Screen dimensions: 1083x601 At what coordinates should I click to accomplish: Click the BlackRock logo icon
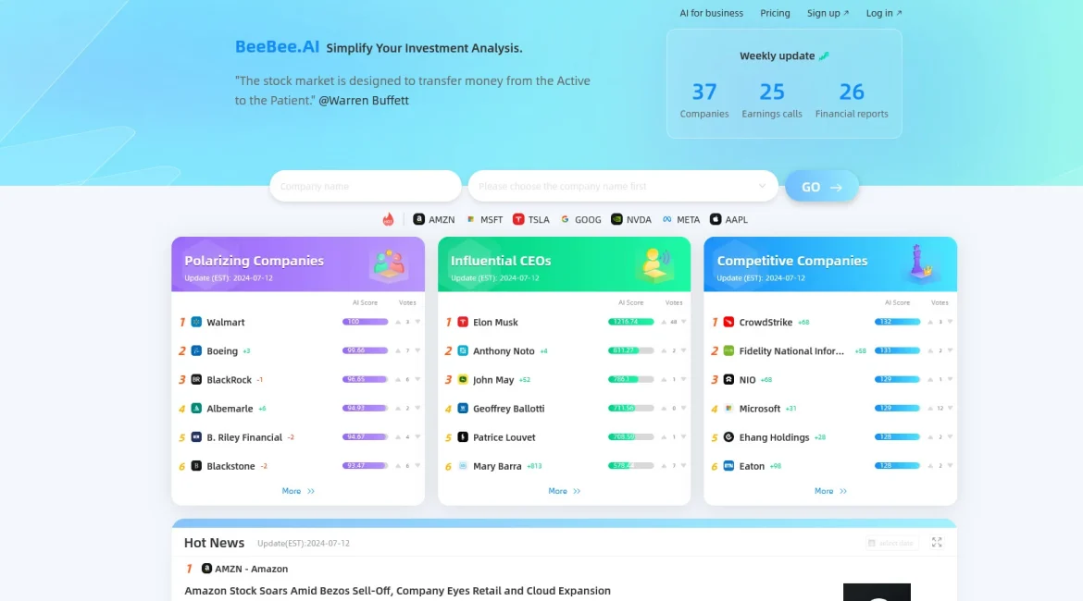click(x=196, y=379)
